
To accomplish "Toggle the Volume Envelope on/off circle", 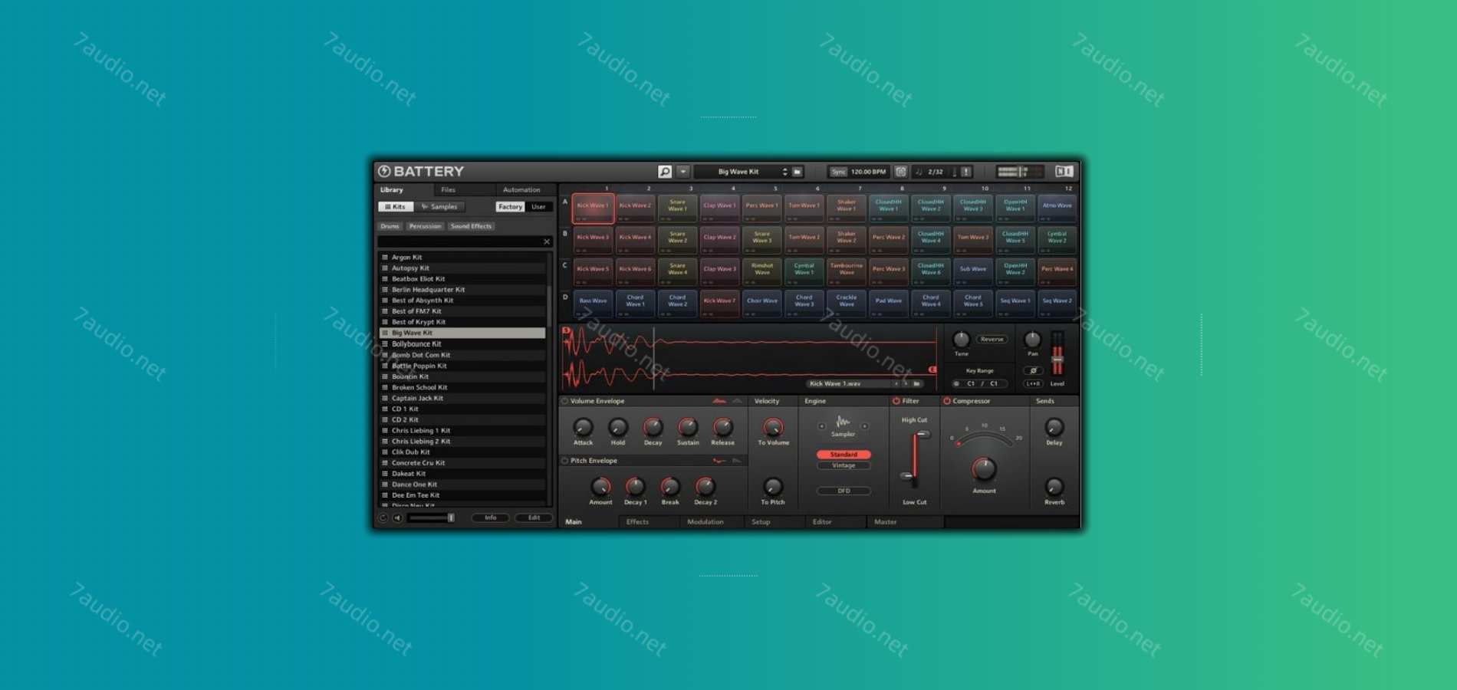I will 565,401.
